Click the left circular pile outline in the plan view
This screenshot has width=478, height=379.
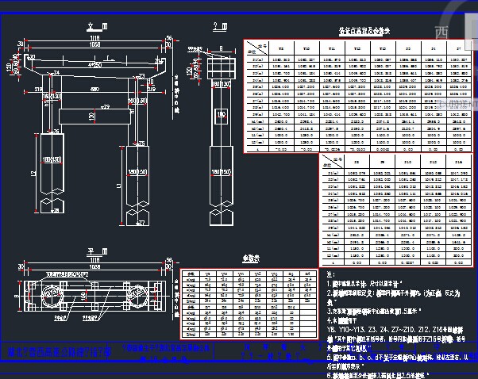coord(53,296)
